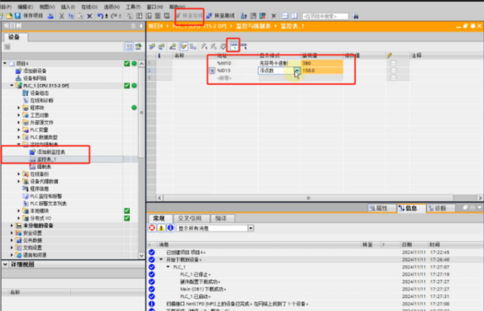
Task: Expand the Technology objects (工艺对象) folder
Action: click(18, 115)
